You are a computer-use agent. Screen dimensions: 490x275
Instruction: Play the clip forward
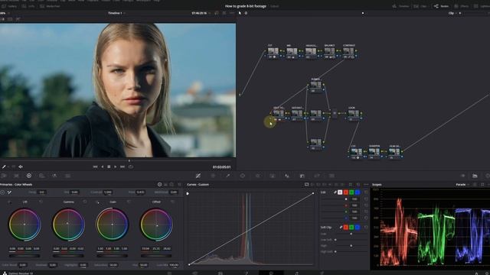click(x=116, y=167)
